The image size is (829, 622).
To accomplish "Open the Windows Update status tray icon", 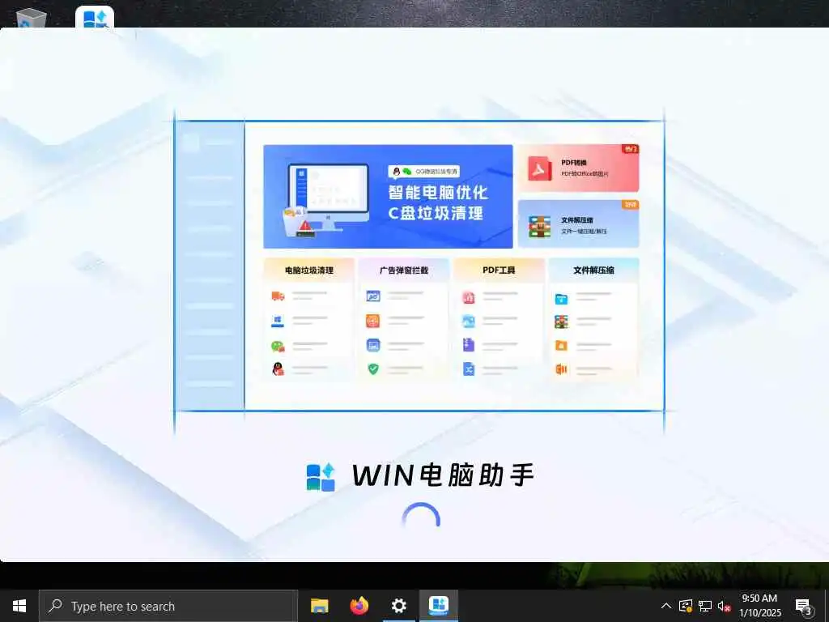I will 685,607.
